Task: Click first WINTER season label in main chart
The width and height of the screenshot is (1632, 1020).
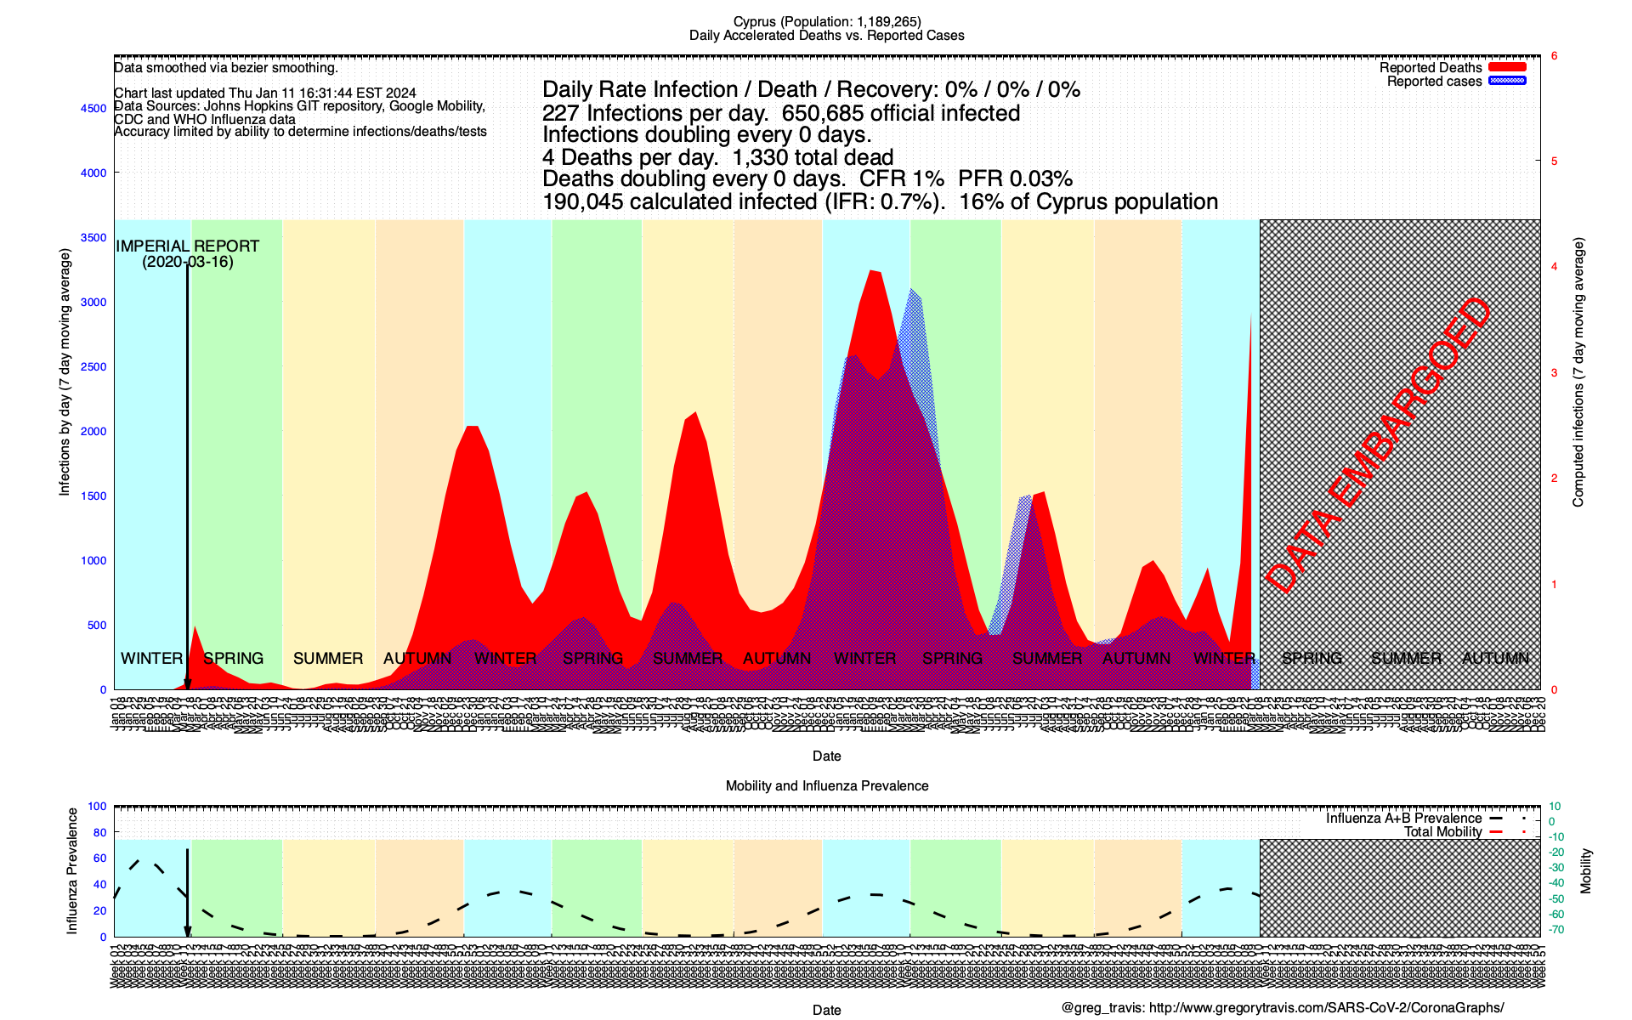Action: click(x=151, y=658)
